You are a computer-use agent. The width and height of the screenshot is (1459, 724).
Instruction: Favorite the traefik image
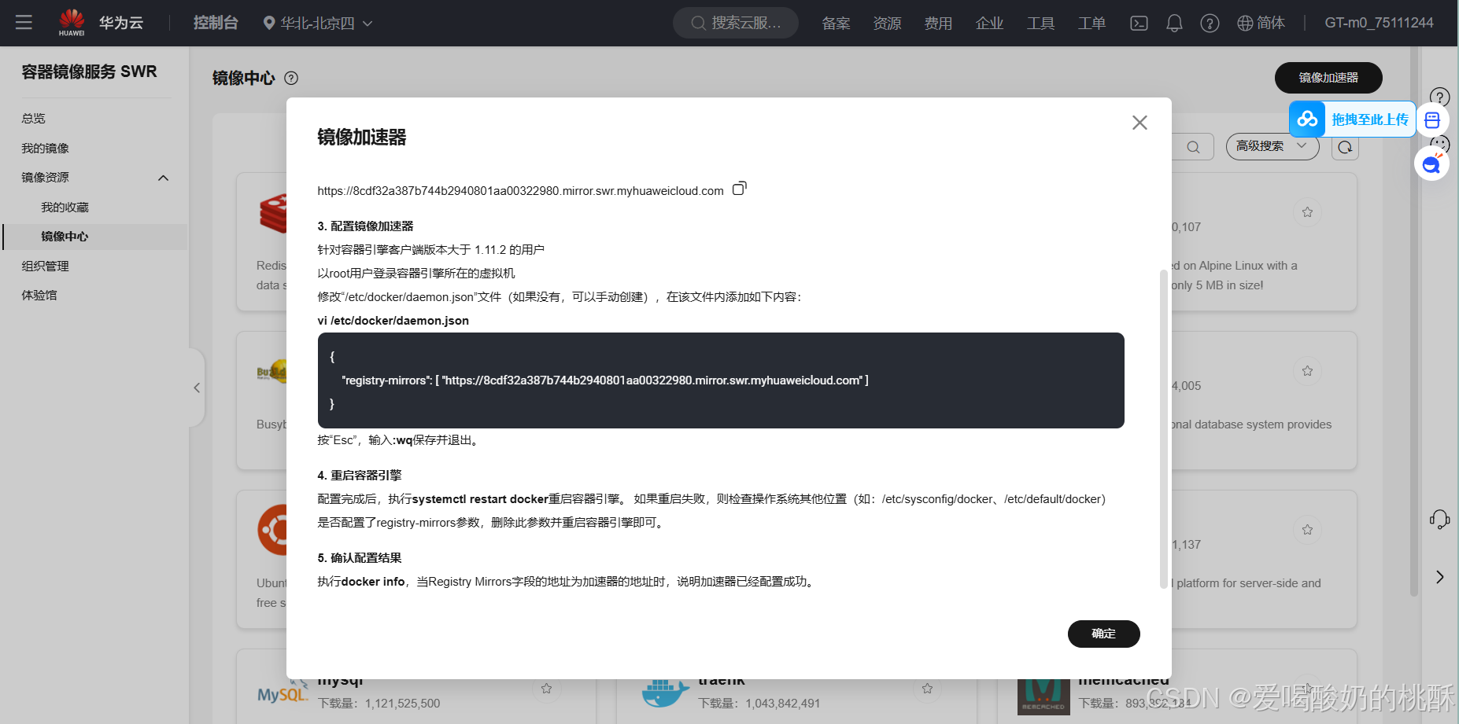pos(927,689)
